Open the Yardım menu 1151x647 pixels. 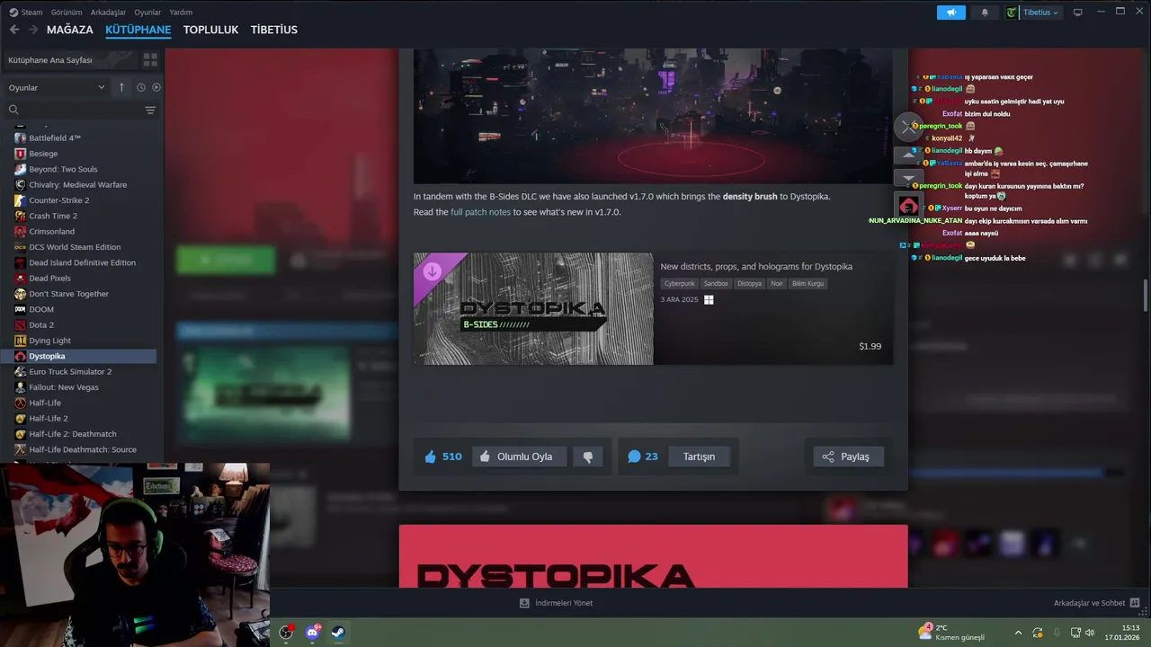coord(181,13)
